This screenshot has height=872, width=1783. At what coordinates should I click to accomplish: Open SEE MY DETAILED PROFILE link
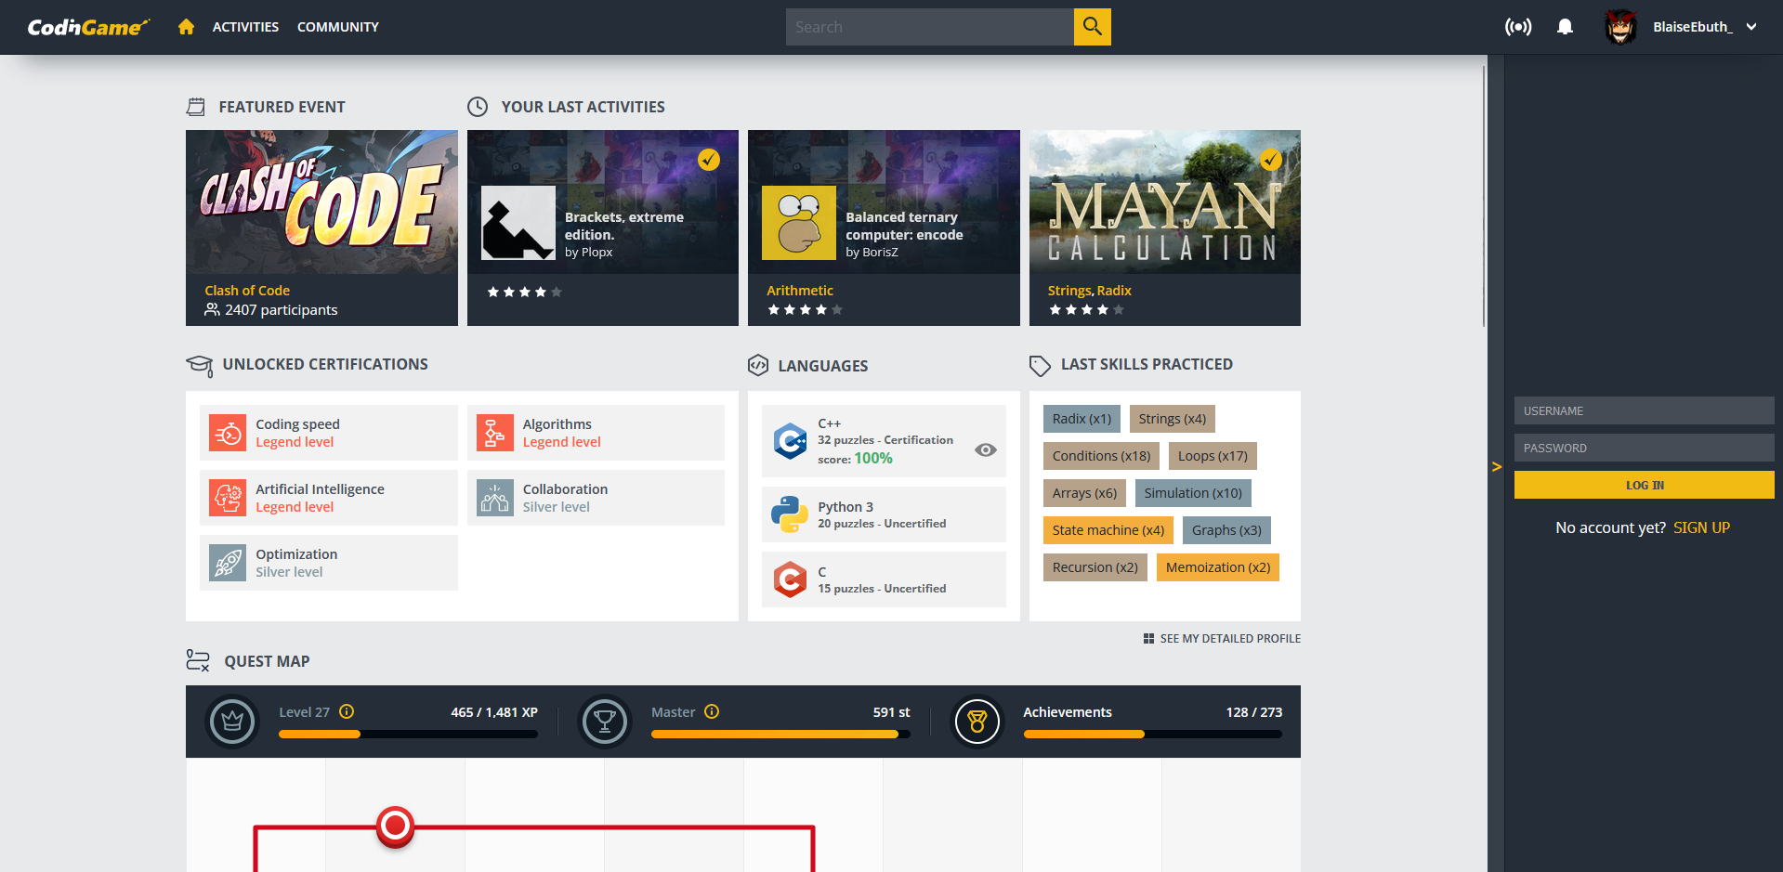(x=1222, y=639)
